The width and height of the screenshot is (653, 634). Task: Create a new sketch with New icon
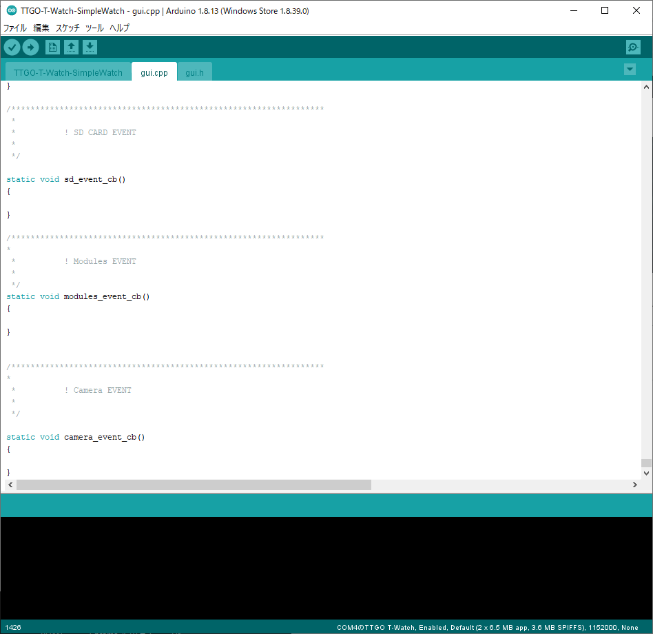[x=52, y=48]
